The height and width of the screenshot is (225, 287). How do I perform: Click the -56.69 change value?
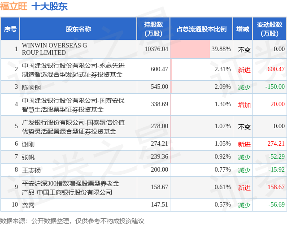tap(277, 204)
